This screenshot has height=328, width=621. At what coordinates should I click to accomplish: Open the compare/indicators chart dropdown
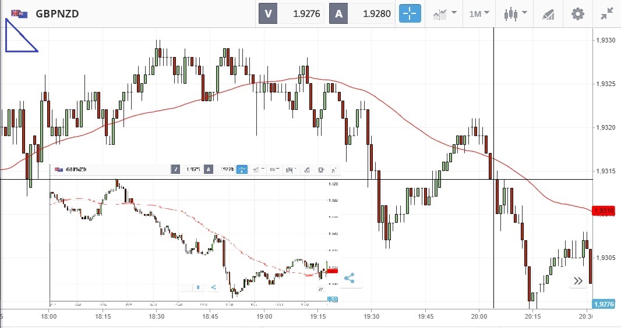(444, 13)
